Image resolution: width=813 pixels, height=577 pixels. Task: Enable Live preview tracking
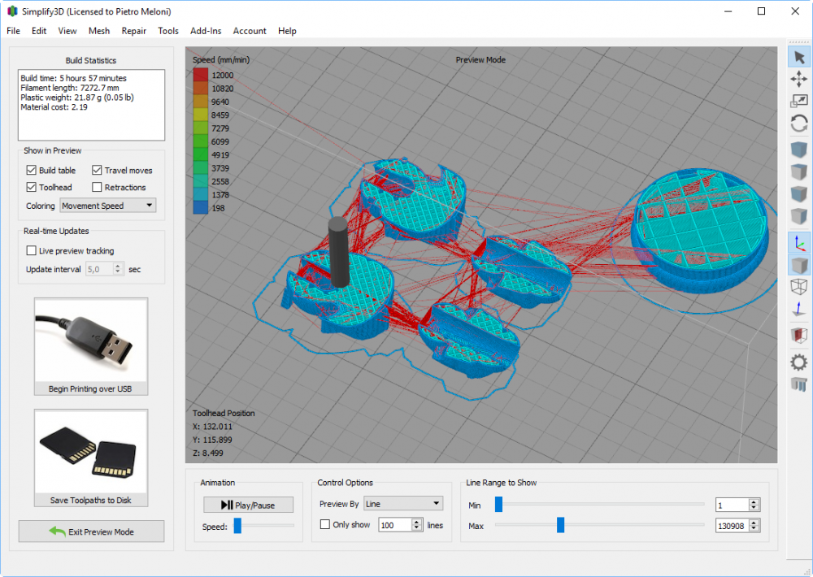32,251
